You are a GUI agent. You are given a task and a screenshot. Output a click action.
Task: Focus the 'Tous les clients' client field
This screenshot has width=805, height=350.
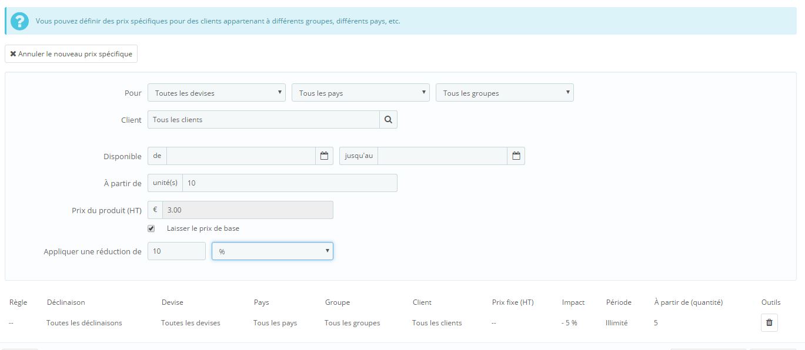(263, 120)
